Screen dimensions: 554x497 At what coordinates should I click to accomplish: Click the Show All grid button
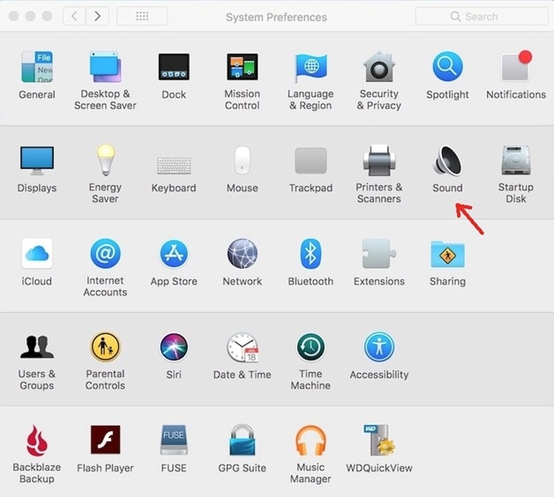point(142,16)
